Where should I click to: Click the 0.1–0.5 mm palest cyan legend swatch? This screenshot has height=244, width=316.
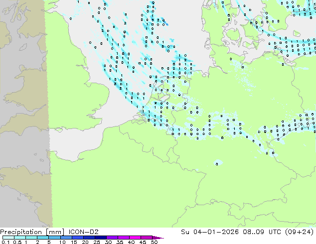8,238
